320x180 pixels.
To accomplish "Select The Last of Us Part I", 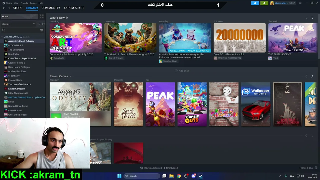I will click(19, 84).
